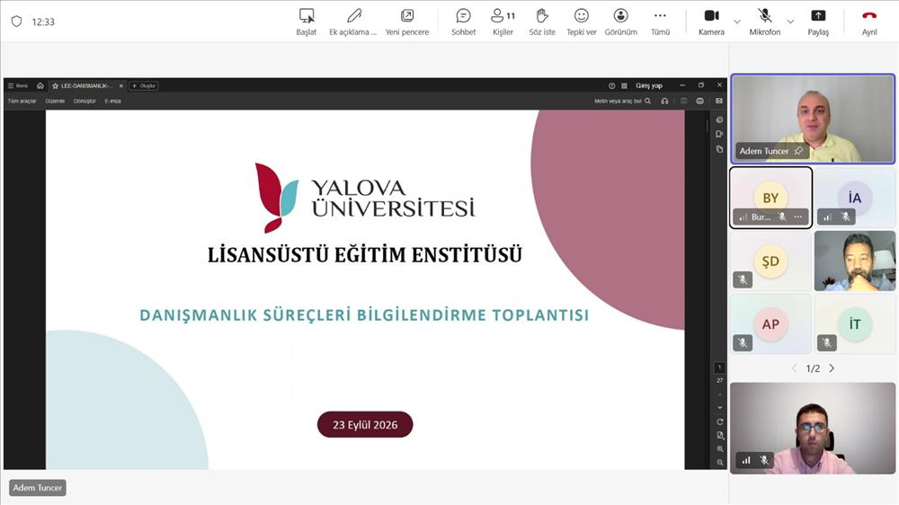899x505 pixels.
Task: Click the greyed save icon in PDF toolbar
Action: pos(683,101)
